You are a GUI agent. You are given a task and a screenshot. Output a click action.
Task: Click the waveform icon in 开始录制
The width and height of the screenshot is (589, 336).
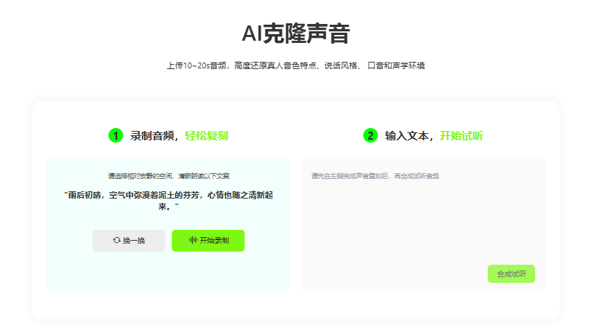pos(193,240)
